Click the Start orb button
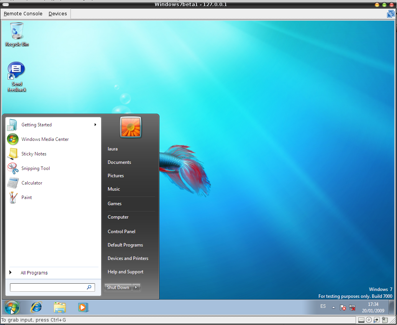The width and height of the screenshot is (397, 325). tap(12, 307)
